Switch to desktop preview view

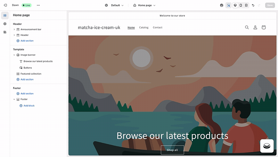coord(235,5)
